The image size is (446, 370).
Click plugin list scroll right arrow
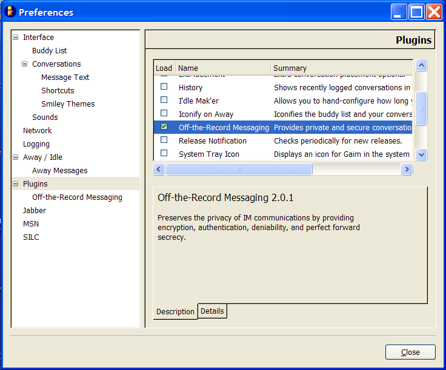pyautogui.click(x=407, y=170)
